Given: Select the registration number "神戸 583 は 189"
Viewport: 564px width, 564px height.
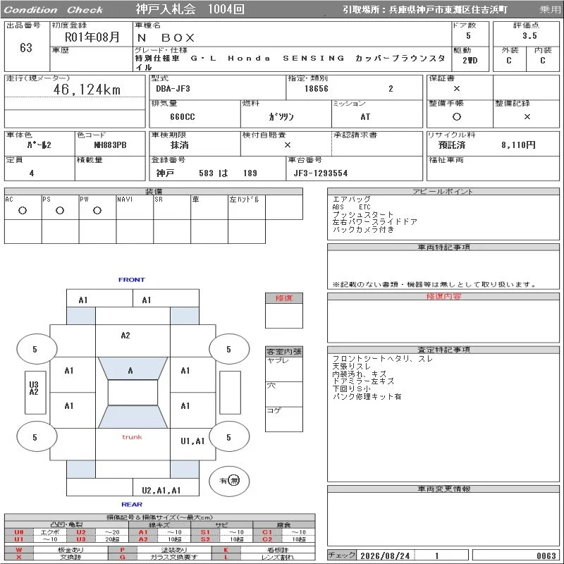Looking at the screenshot, I should (x=207, y=173).
